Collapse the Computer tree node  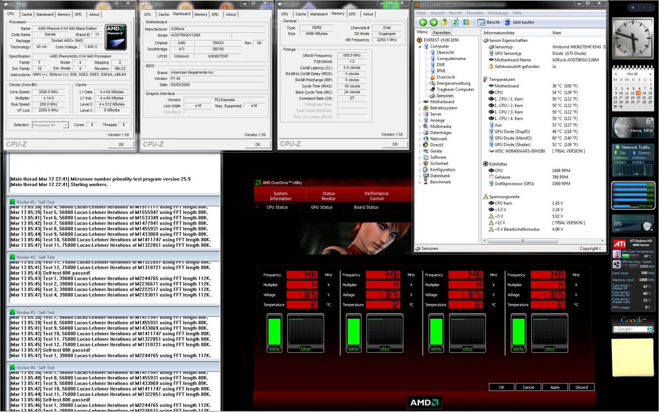(420, 47)
